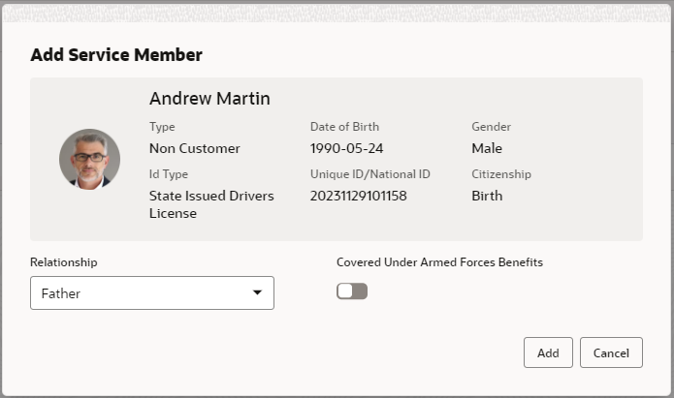Click the "Covered Under Armed Forces Benefits" label
Image resolution: width=674 pixels, height=398 pixels.
tap(439, 262)
